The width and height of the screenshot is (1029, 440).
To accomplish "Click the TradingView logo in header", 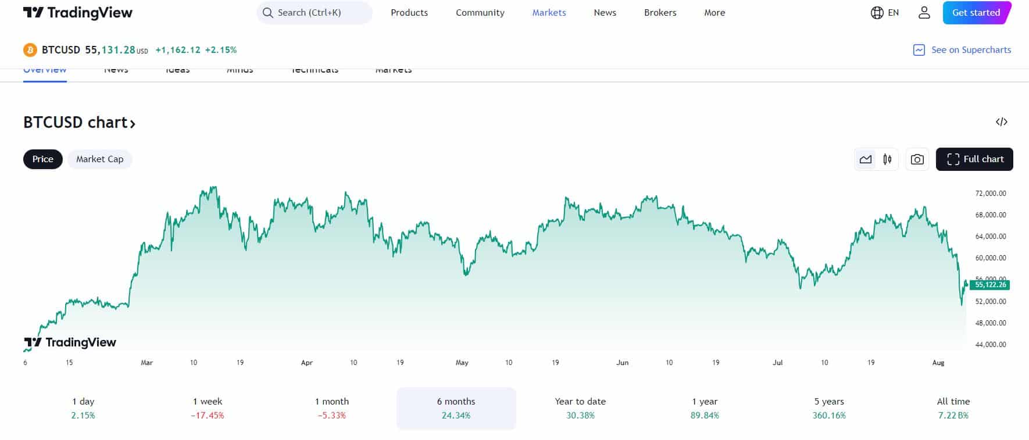I will 78,13.
